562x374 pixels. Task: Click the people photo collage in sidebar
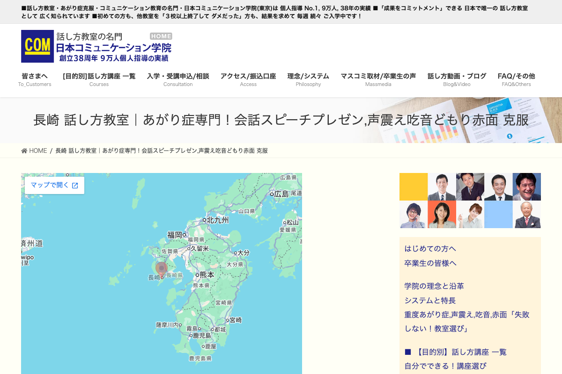(x=470, y=201)
